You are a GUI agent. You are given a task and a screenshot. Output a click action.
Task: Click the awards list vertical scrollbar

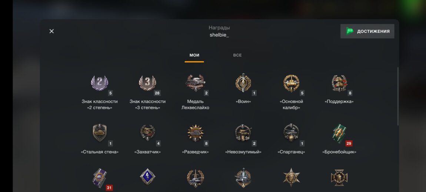coord(398,96)
